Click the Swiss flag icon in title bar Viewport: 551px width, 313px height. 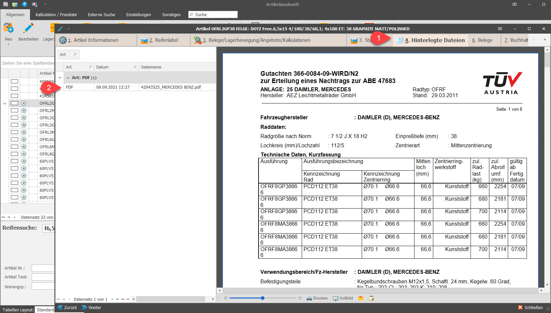pyautogui.click(x=35, y=4)
